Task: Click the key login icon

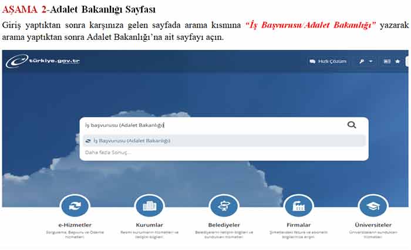Action: [362, 61]
